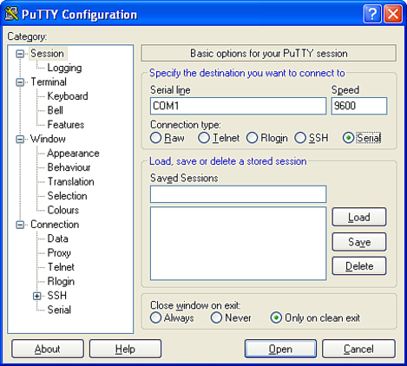Image resolution: width=407 pixels, height=366 pixels.
Task: Expand the SSH tree node
Action: [36, 296]
